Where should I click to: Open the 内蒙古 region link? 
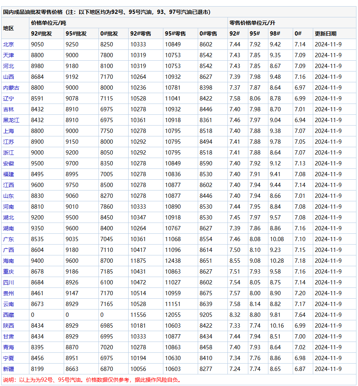[11, 88]
